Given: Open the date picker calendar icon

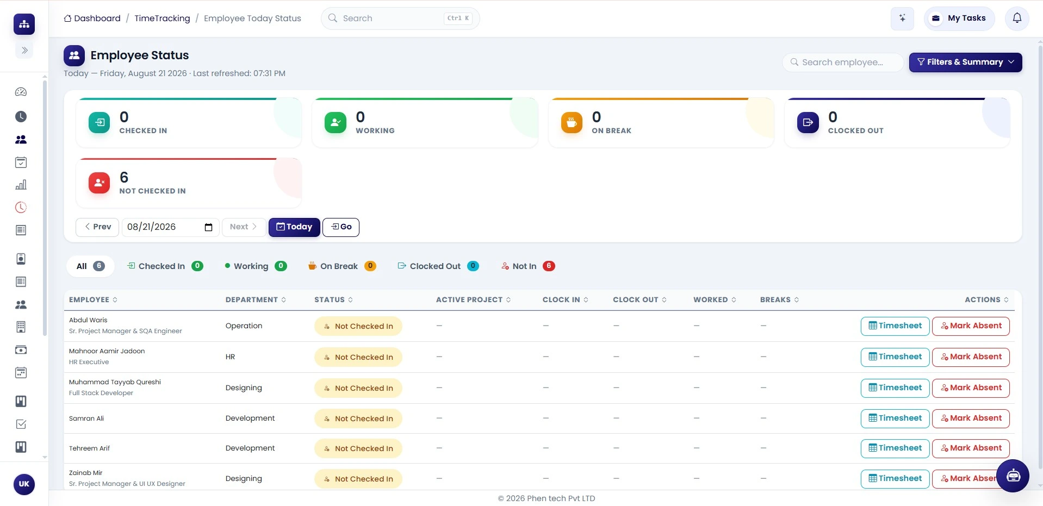Looking at the screenshot, I should click(208, 227).
